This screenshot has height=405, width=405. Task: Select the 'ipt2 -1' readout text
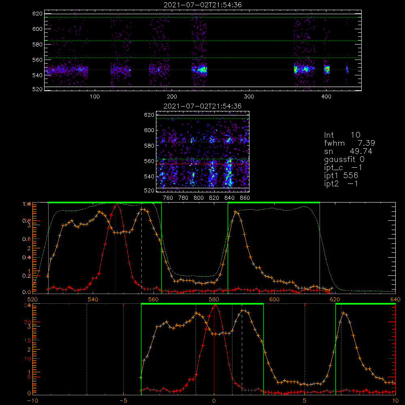[x=341, y=183]
